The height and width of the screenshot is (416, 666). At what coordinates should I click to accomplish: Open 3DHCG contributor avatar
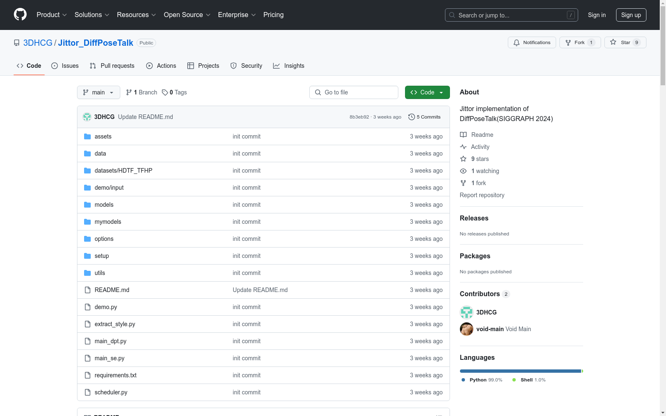point(467,312)
